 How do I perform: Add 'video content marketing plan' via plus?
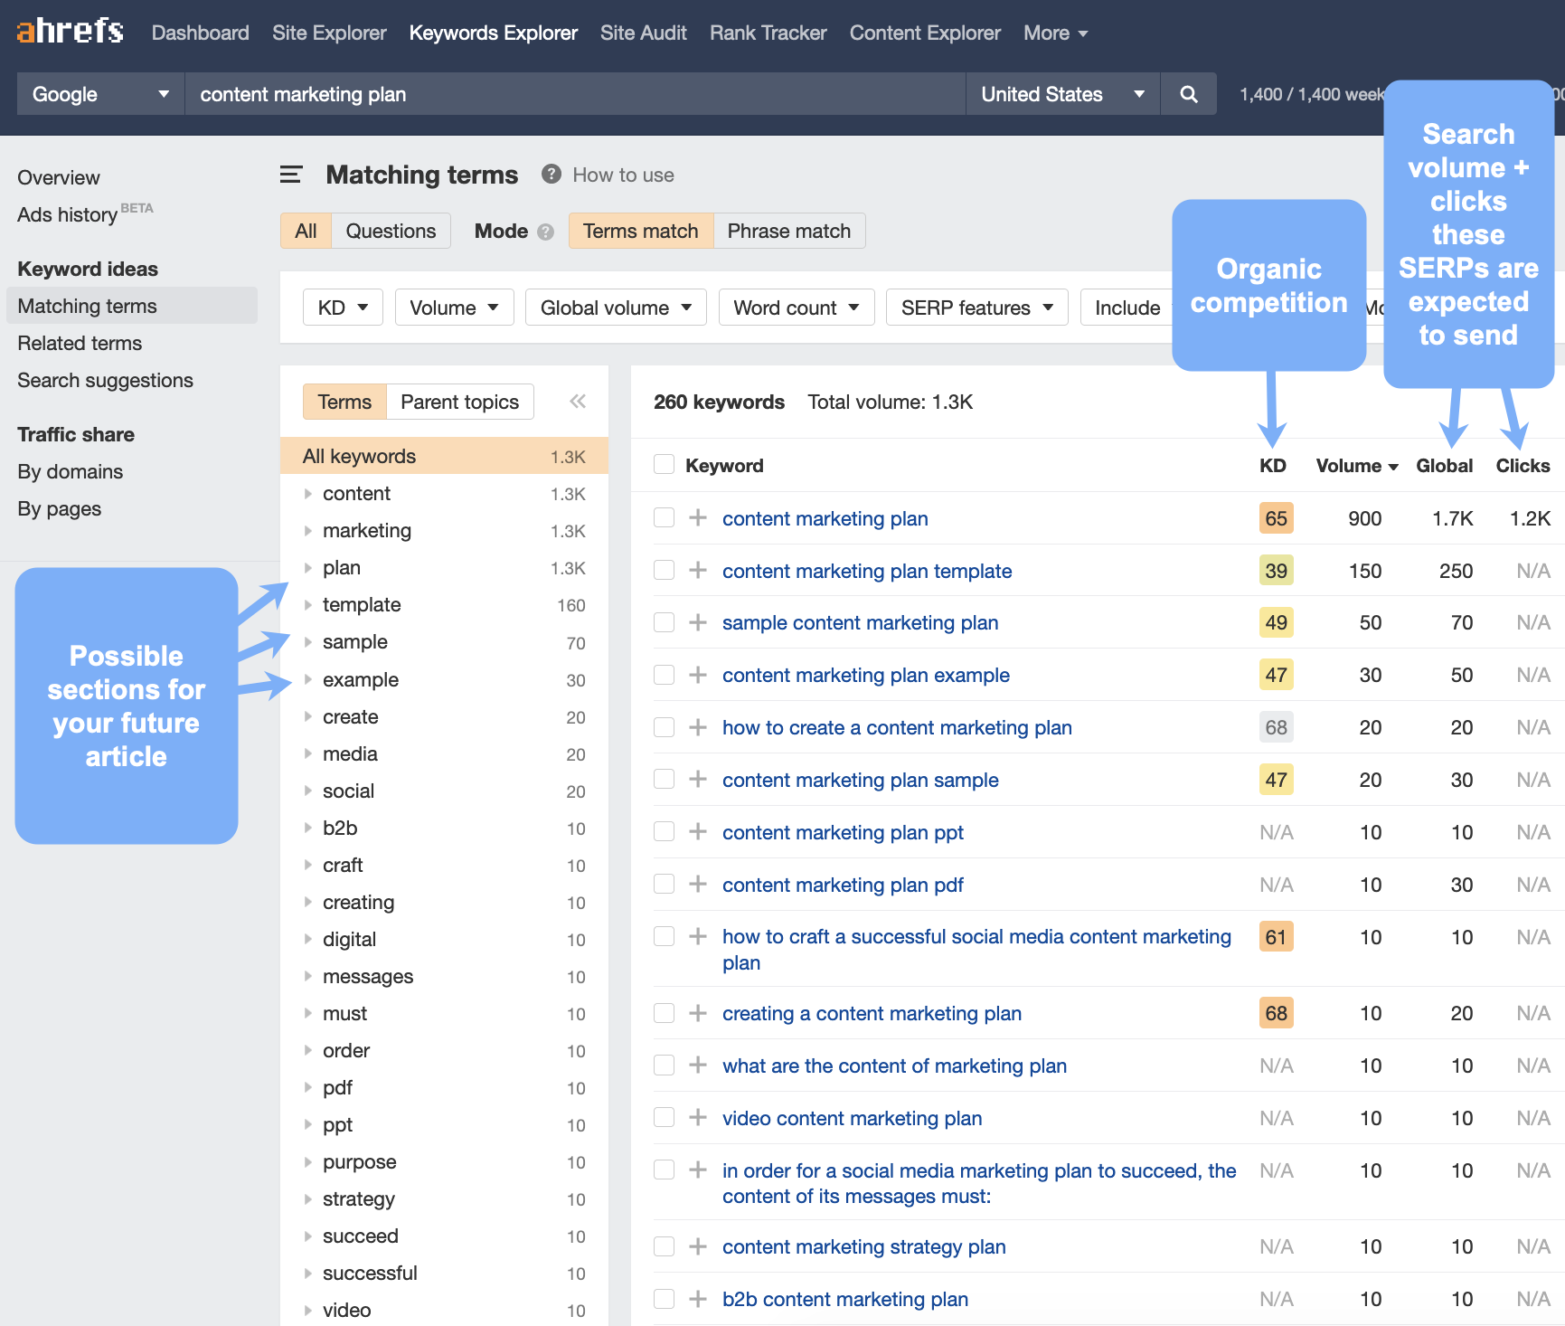click(x=698, y=1118)
